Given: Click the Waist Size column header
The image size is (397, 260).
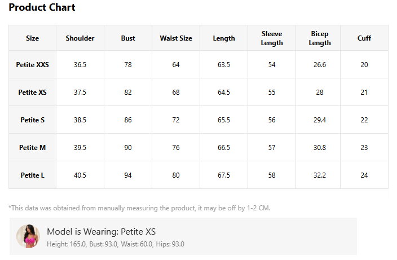Looking at the screenshot, I should (x=176, y=38).
